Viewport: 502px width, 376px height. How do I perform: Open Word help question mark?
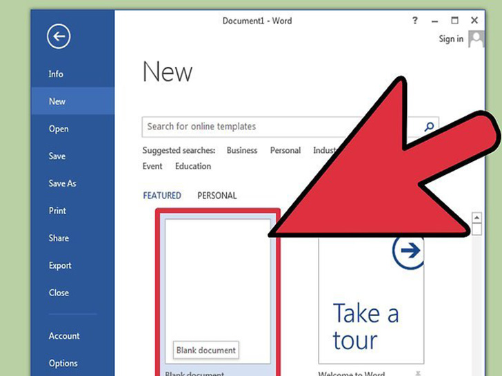point(415,21)
